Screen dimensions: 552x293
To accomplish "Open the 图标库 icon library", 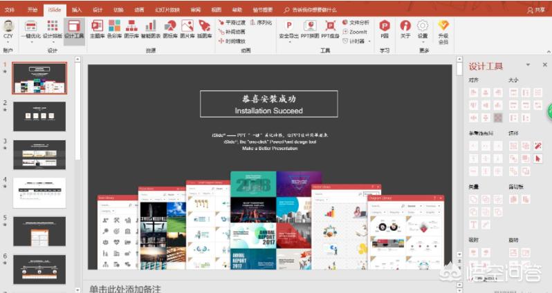I will [170, 29].
